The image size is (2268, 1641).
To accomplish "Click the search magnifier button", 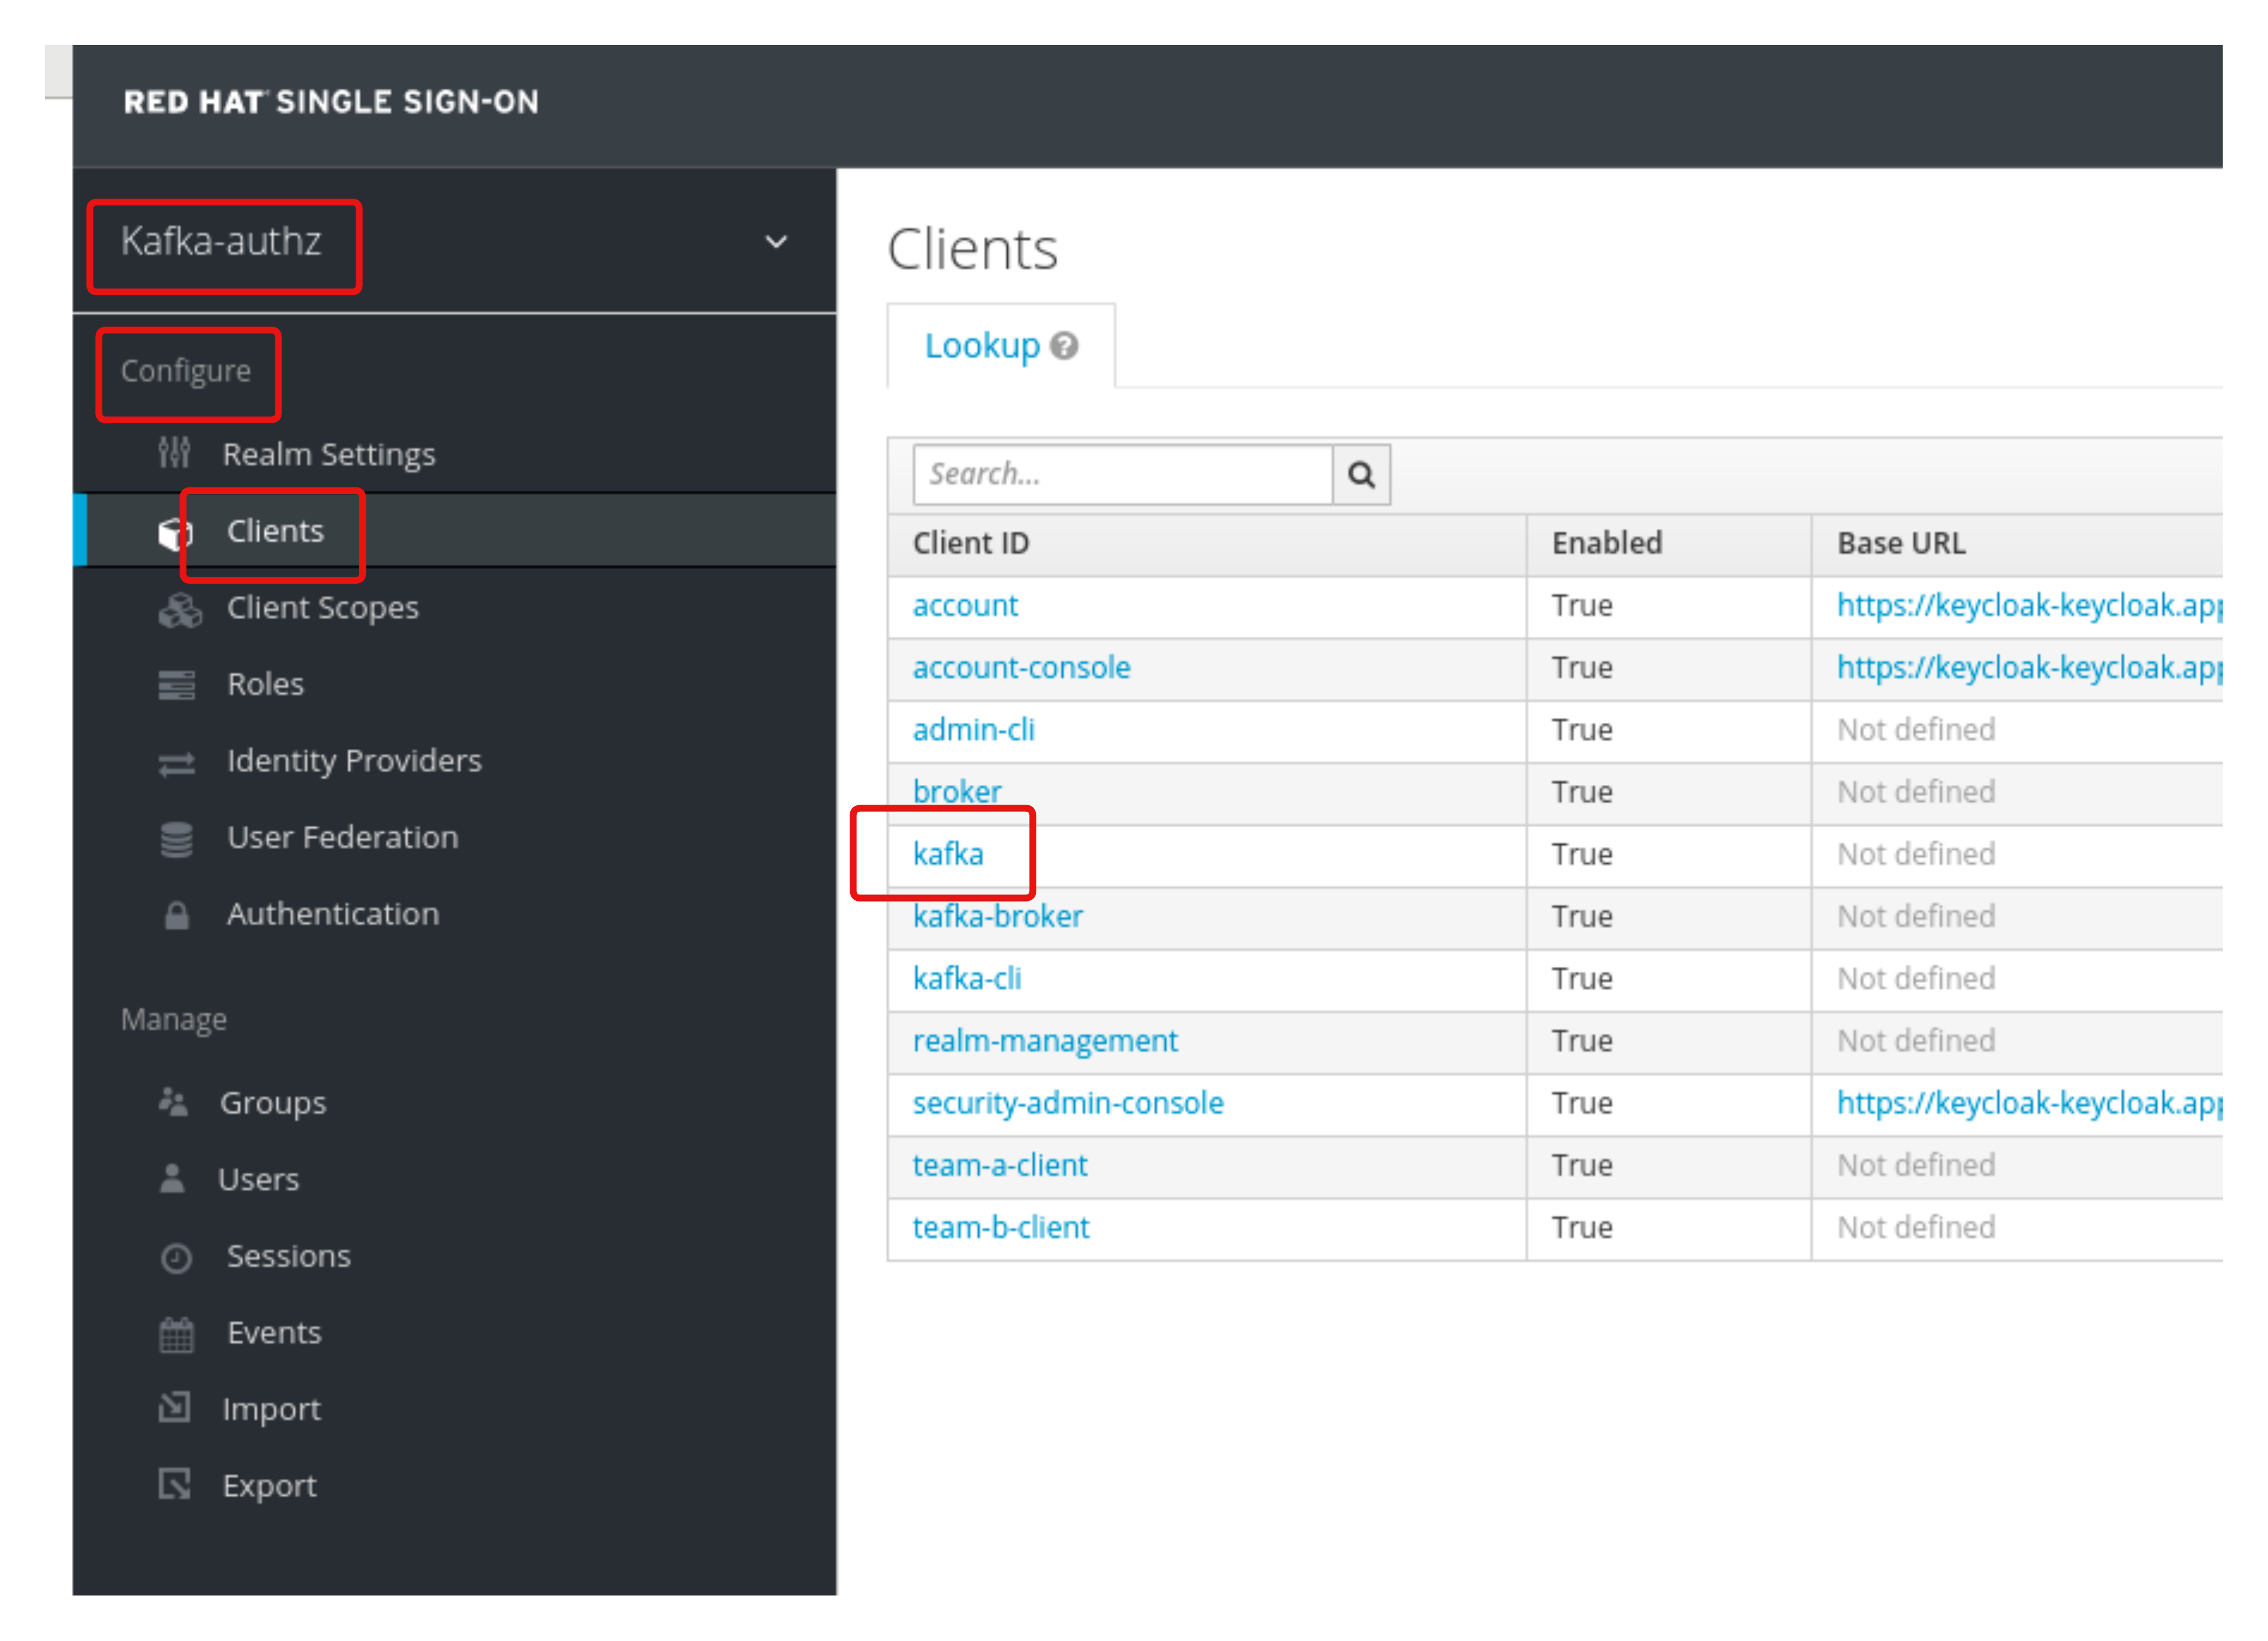I will point(1362,474).
